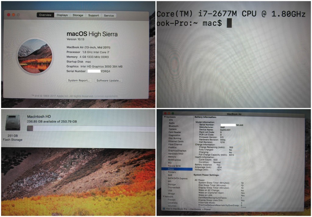
Task: Open System Report
Action: [79, 80]
